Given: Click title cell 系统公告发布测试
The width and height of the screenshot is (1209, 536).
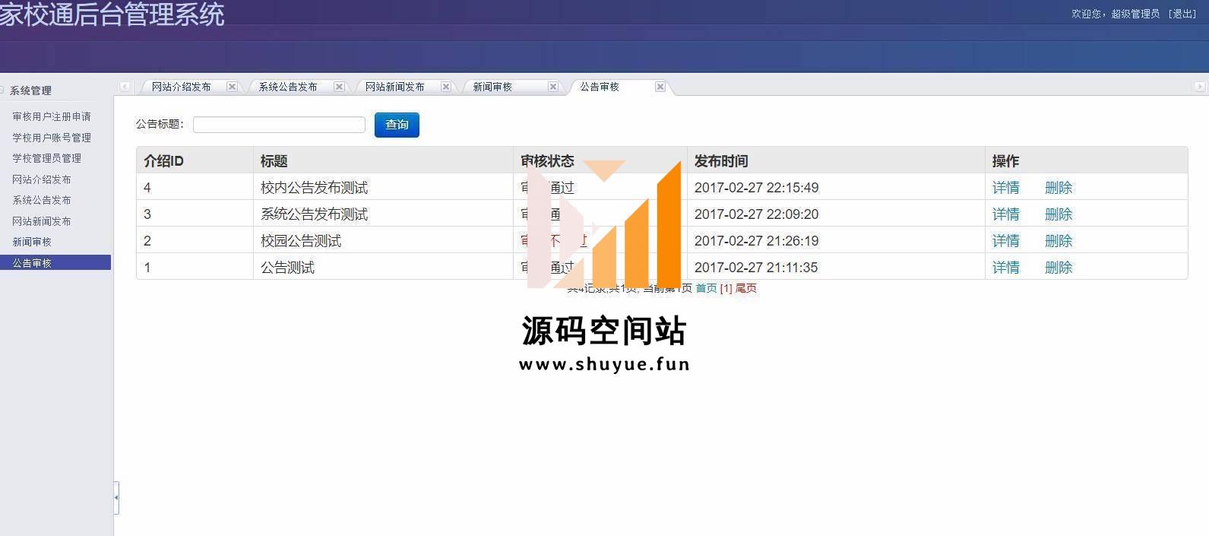Looking at the screenshot, I should click(314, 214).
